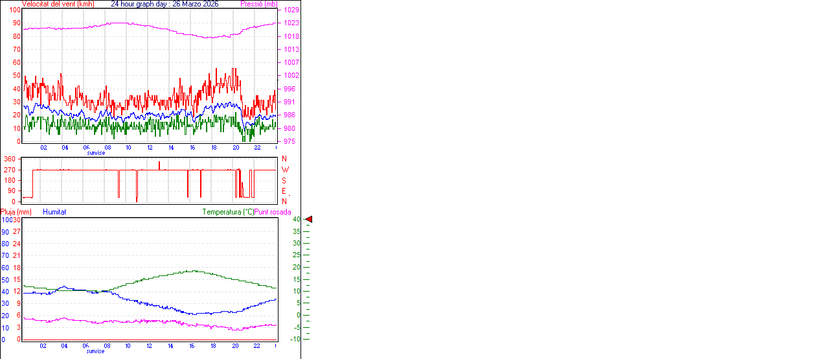Click the 'S' compass letter on direction chart

coord(284,180)
